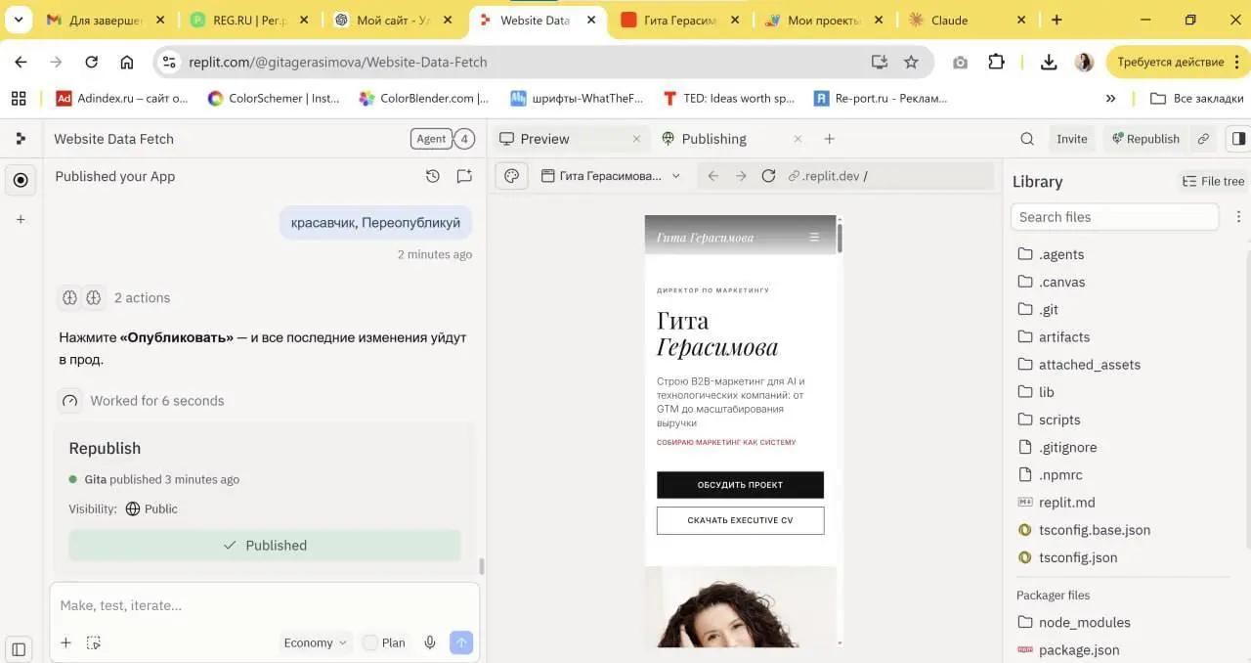
Task: Click in the Search files field
Action: click(1114, 217)
